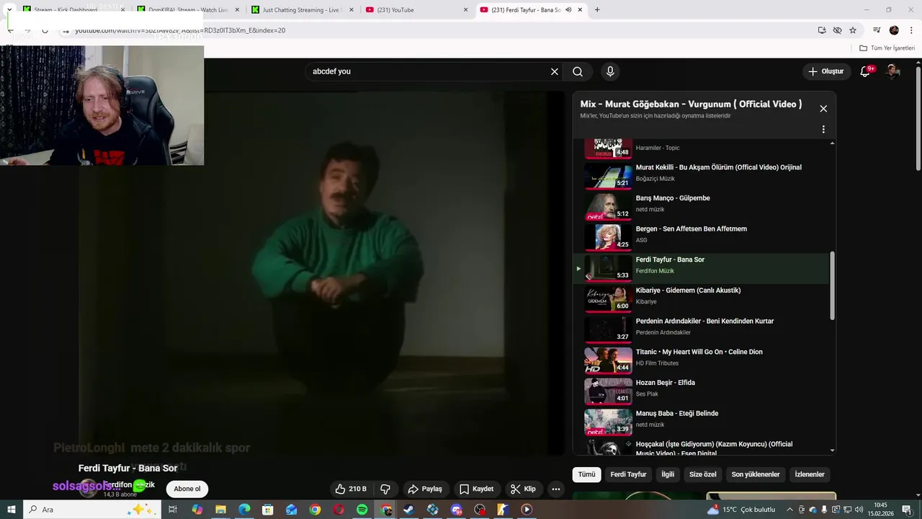The height and width of the screenshot is (519, 922).
Task: Open Steam from the taskbar
Action: [x=408, y=510]
